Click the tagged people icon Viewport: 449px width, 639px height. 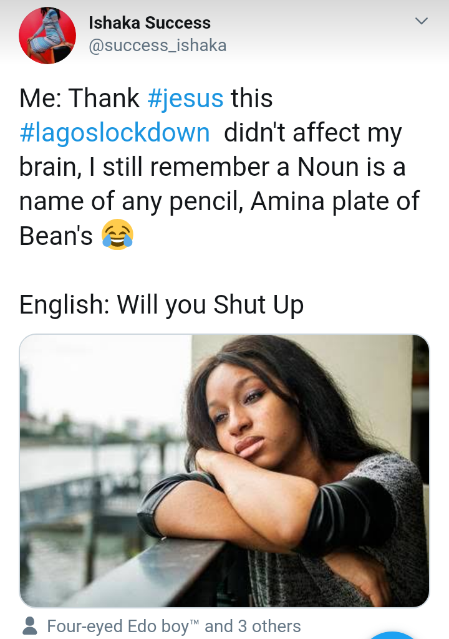click(x=29, y=625)
